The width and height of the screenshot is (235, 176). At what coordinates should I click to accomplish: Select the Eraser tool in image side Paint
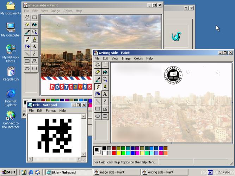(27, 25)
